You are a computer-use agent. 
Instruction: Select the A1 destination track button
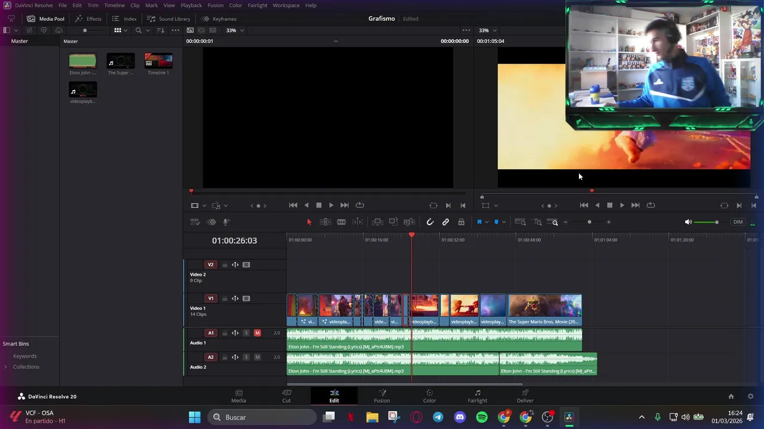(211, 333)
